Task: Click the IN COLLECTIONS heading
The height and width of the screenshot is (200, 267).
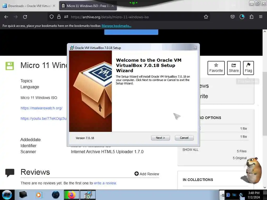Action: 198,180
